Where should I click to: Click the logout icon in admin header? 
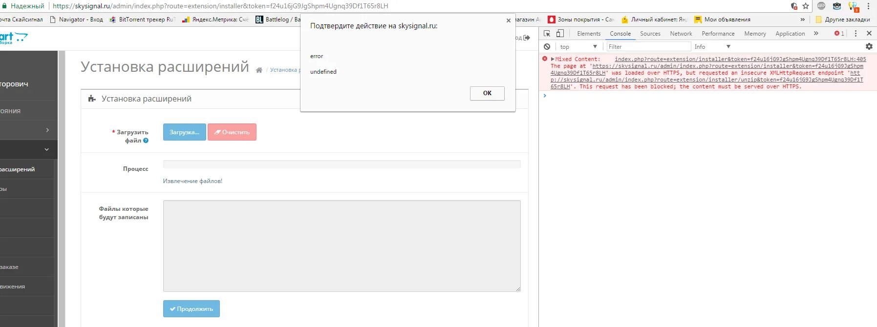(x=526, y=38)
